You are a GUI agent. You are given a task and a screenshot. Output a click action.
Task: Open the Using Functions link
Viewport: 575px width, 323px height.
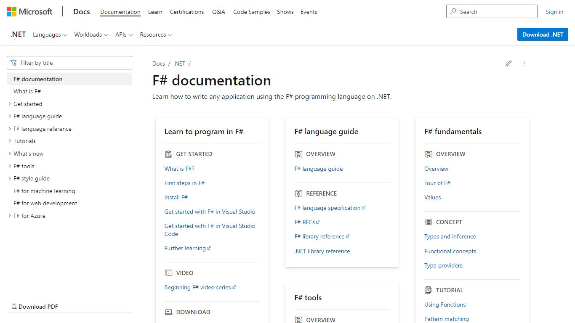[x=445, y=304]
